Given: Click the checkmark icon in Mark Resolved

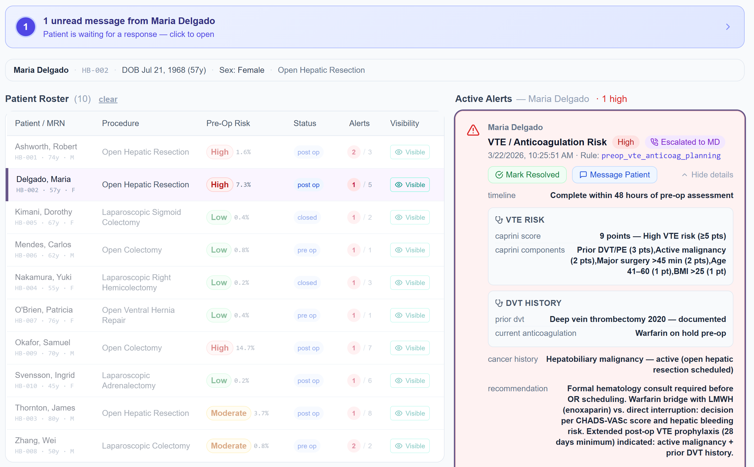Looking at the screenshot, I should (499, 174).
